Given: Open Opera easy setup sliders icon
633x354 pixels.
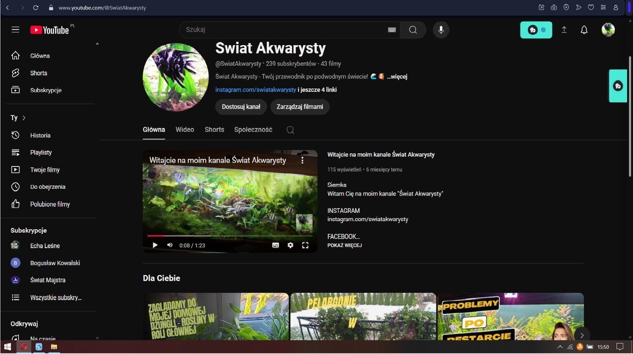Looking at the screenshot, I should [603, 8].
